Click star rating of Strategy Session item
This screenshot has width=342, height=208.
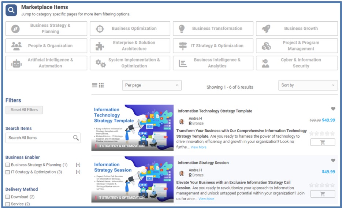click(322, 185)
